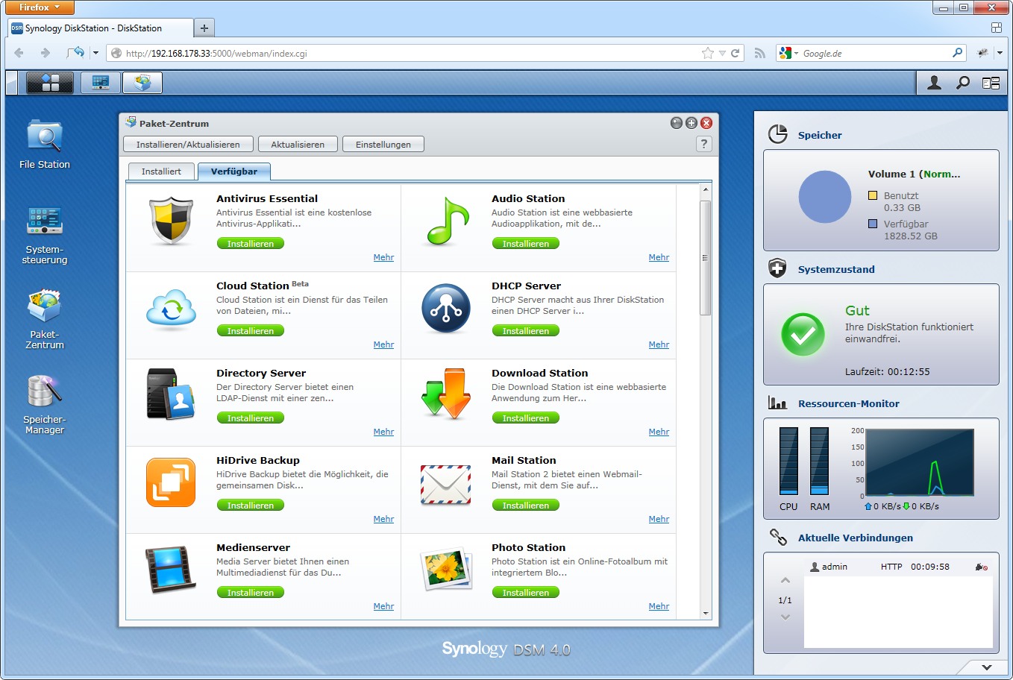Open Mehr link for Cloud Station
Viewport: 1013px width, 680px height.
tap(383, 344)
